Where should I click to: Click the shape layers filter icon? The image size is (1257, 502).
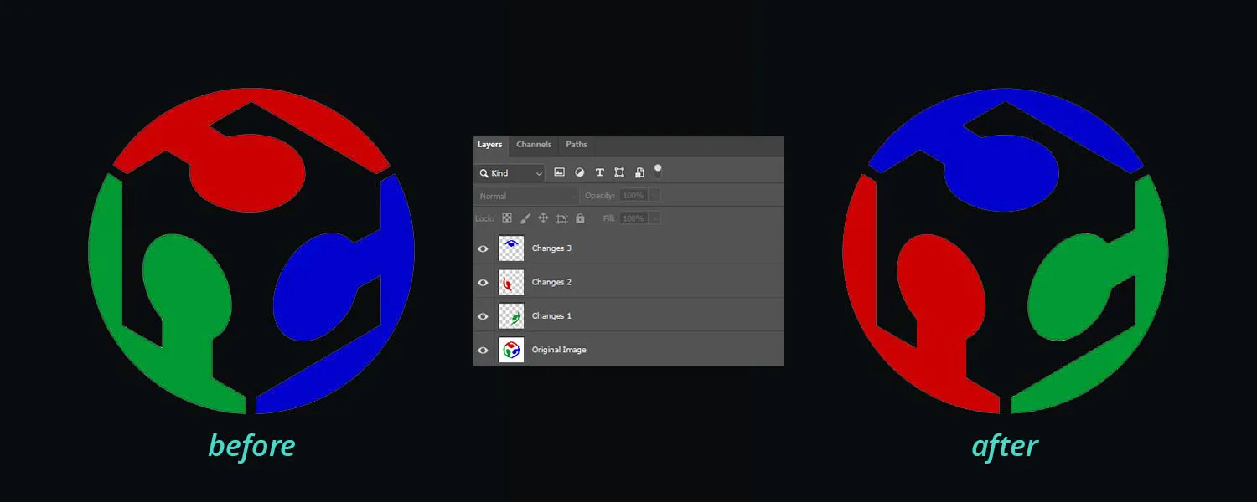[619, 172]
